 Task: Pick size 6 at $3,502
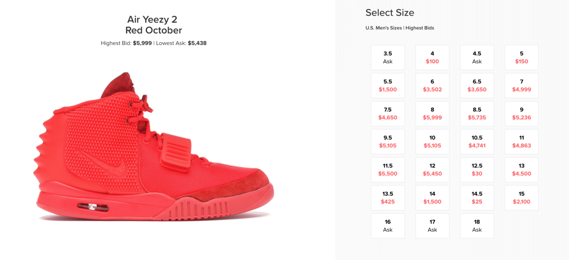tap(432, 86)
